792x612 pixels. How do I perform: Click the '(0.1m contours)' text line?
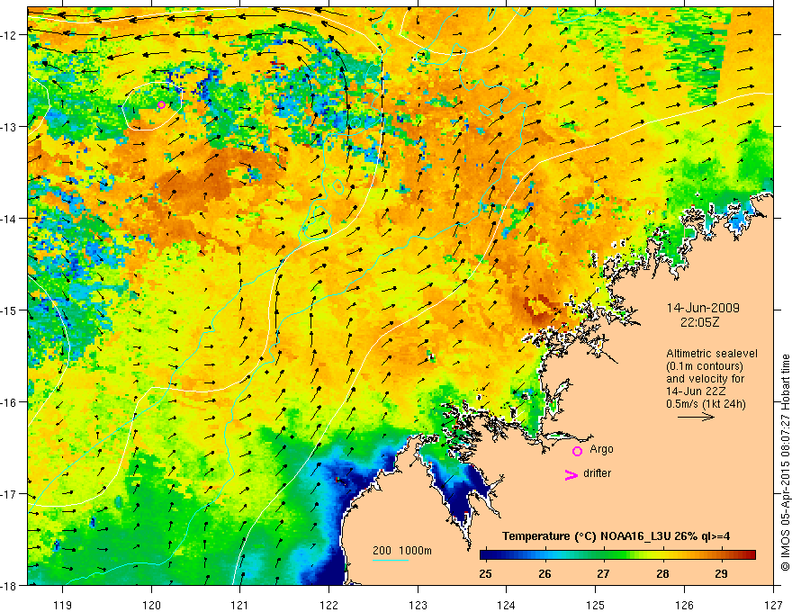click(x=705, y=366)
